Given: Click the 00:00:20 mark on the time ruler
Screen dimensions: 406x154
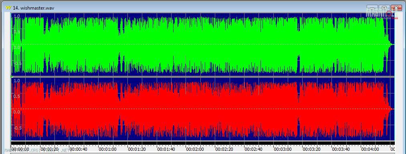Looking at the screenshot, I should coord(49,149).
